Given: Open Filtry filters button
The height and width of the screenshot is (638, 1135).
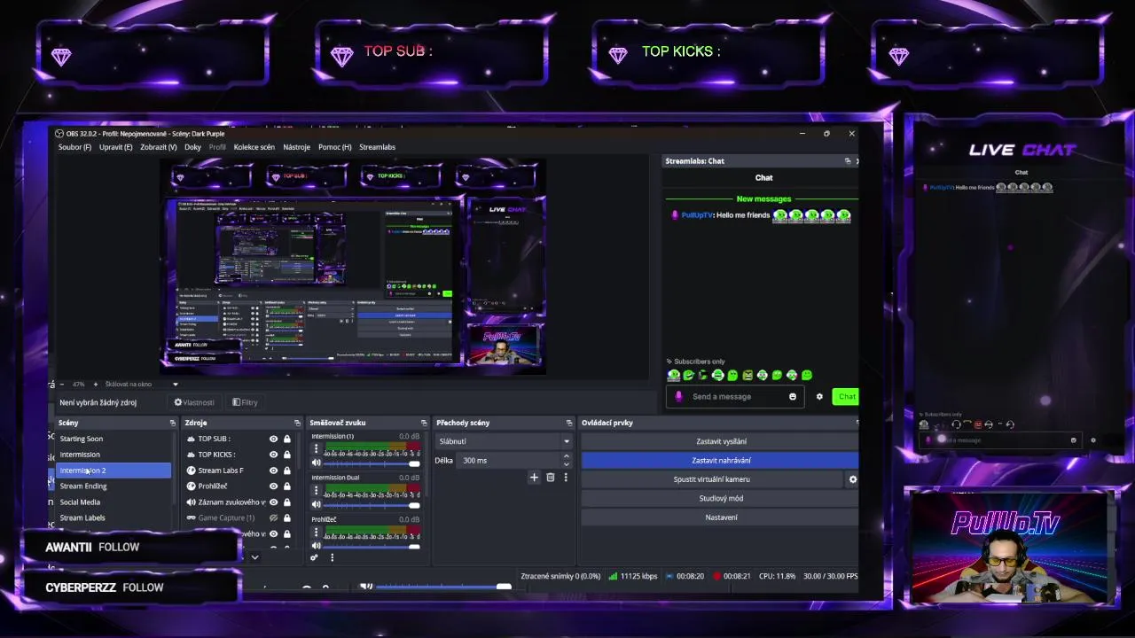Looking at the screenshot, I should (x=245, y=402).
